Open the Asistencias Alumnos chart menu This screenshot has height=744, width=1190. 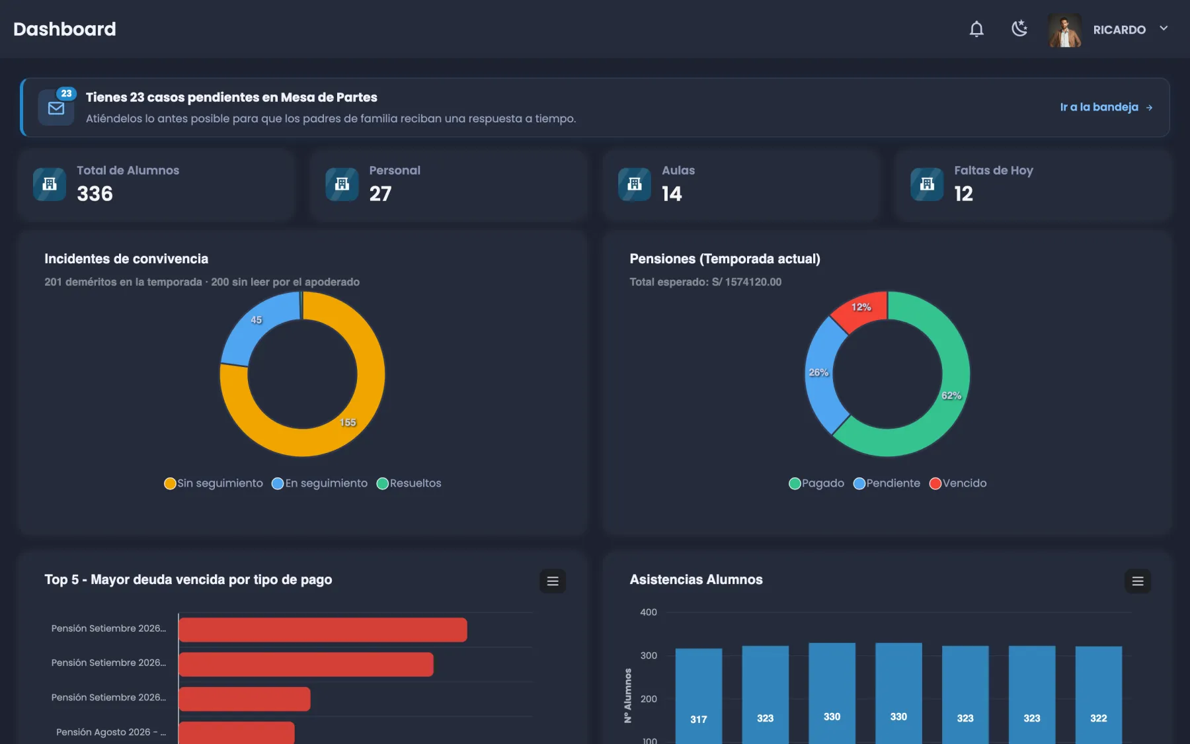point(1138,581)
